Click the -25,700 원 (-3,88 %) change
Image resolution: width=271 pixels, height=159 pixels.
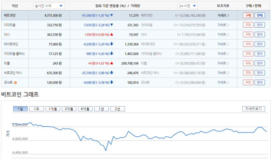click(95, 73)
